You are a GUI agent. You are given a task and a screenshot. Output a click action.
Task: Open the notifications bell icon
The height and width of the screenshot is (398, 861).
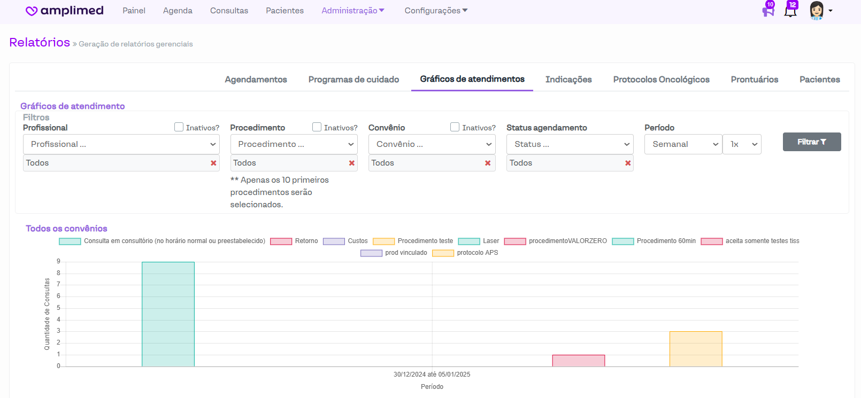coord(790,11)
